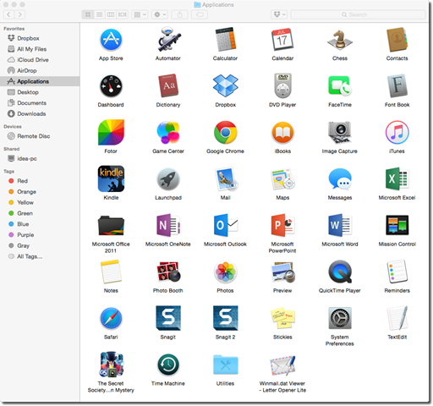Go forward with the toolbar forward arrow
433x406 pixels.
(19, 14)
